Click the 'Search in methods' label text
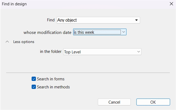 click(x=53, y=87)
